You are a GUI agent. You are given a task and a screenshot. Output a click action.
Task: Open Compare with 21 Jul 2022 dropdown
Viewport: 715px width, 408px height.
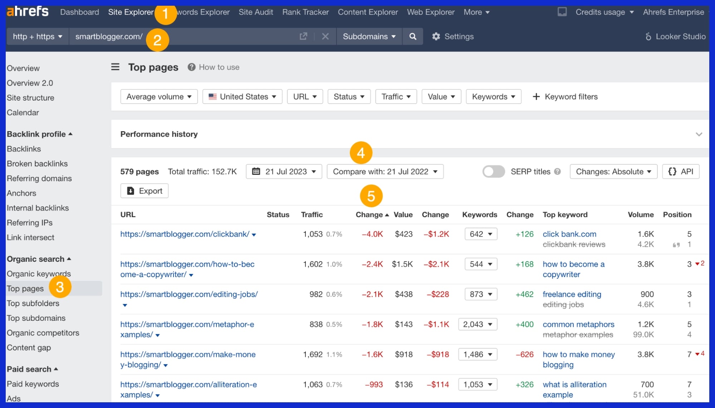(x=385, y=172)
